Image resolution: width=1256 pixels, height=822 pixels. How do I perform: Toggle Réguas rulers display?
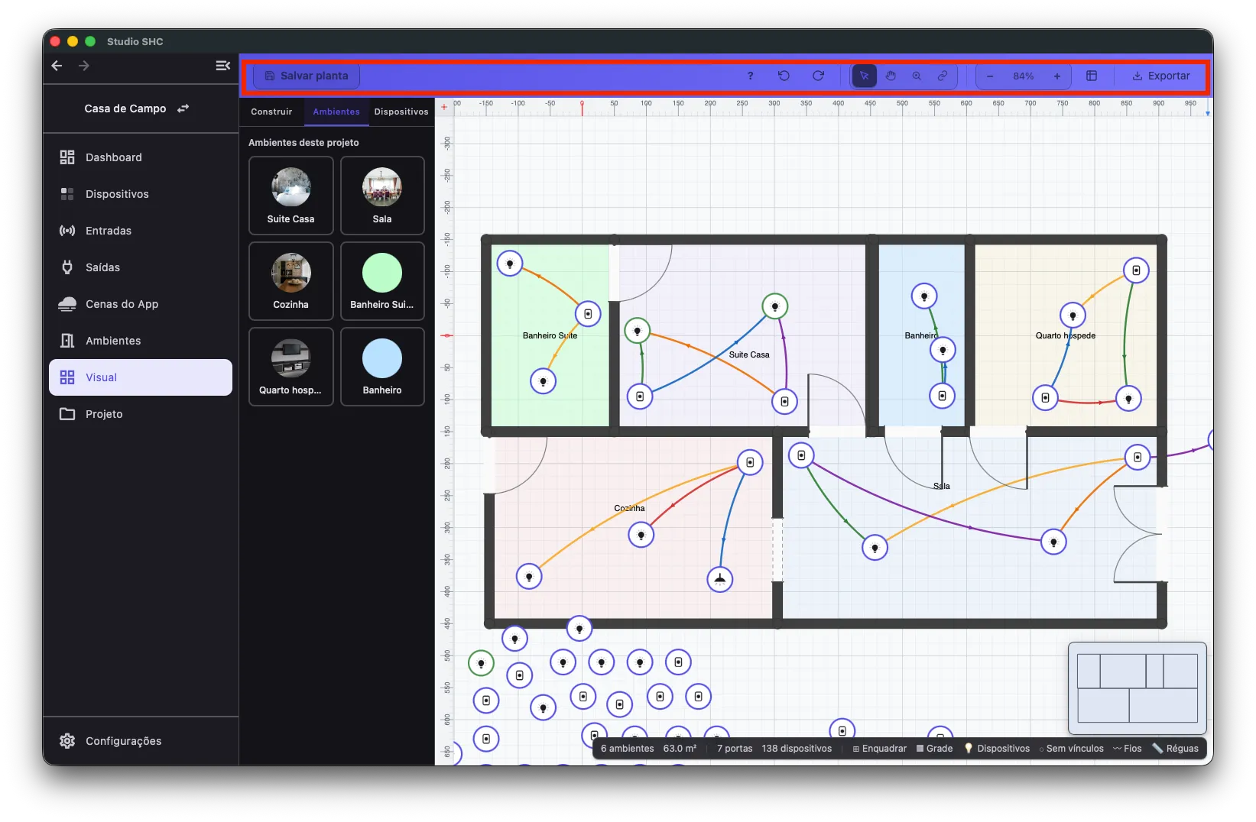click(x=1176, y=749)
